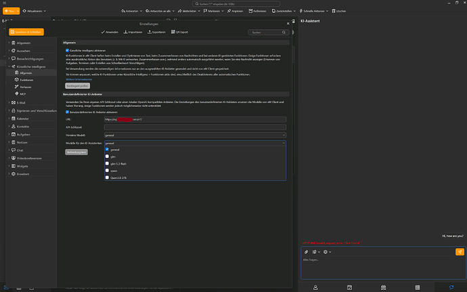The width and height of the screenshot is (467, 292).
Task: Open the Widgets settings category
Action: [22, 166]
